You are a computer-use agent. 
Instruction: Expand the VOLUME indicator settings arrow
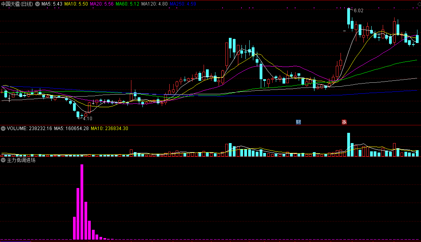[3, 128]
